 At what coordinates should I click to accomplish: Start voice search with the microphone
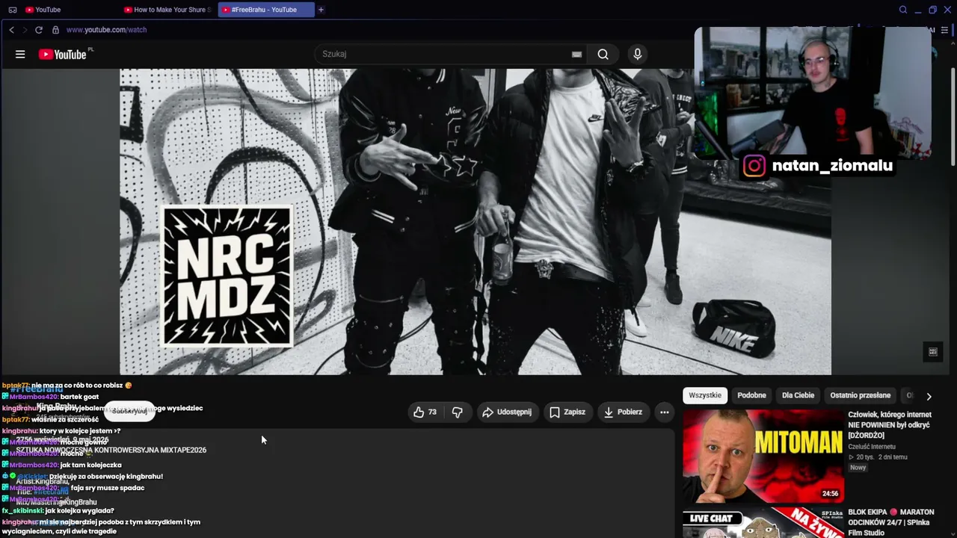click(x=637, y=54)
